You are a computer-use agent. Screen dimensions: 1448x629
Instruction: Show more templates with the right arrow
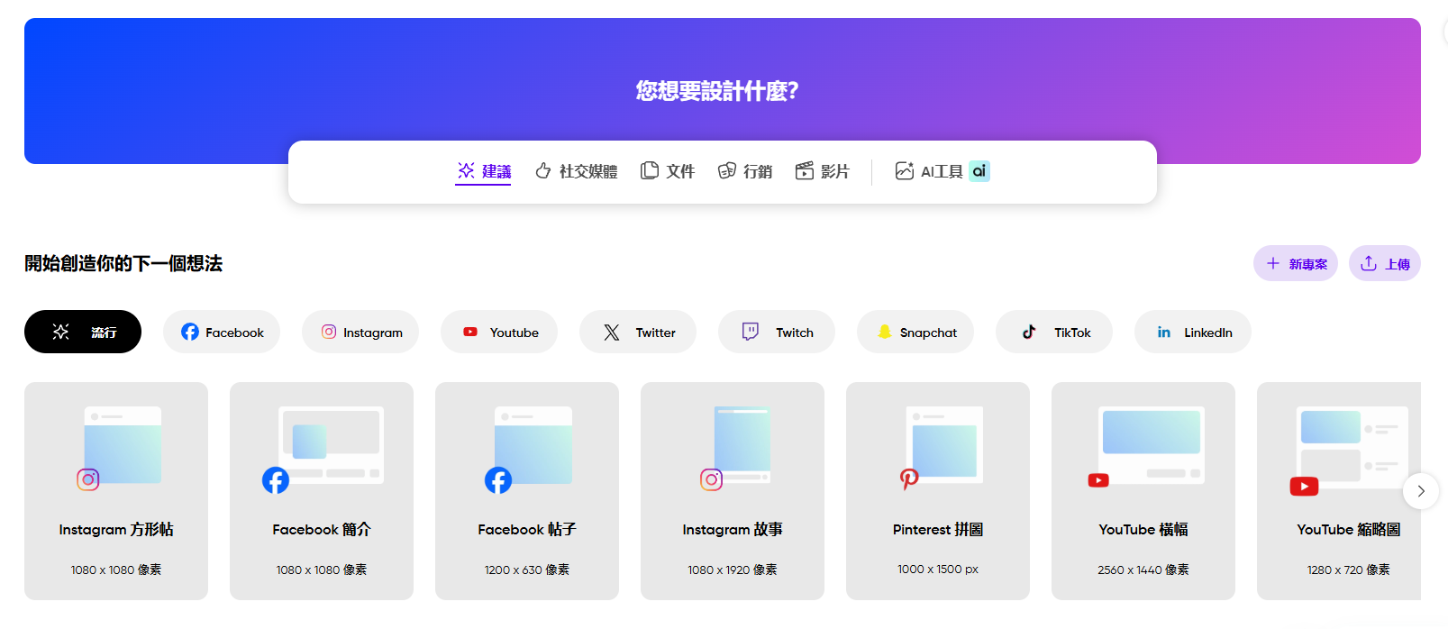point(1421,491)
